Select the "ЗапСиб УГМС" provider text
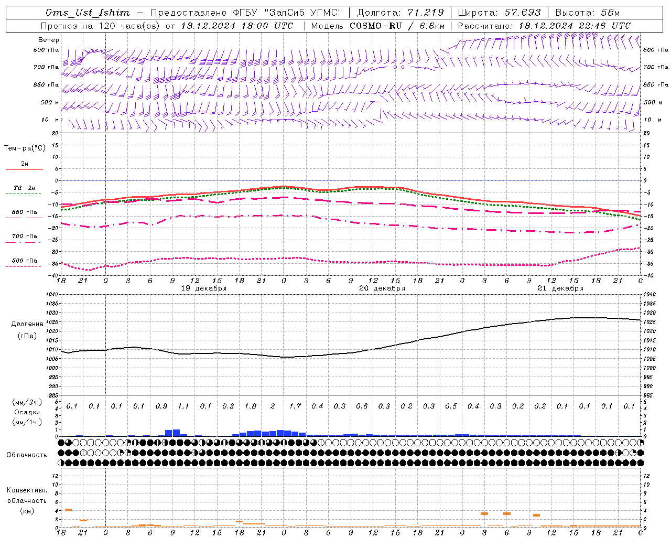 [x=304, y=13]
